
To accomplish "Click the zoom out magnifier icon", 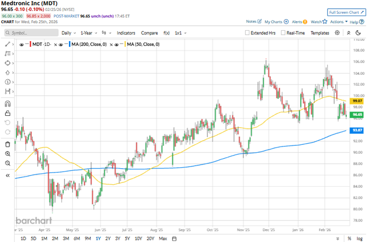I will [x=7, y=163].
